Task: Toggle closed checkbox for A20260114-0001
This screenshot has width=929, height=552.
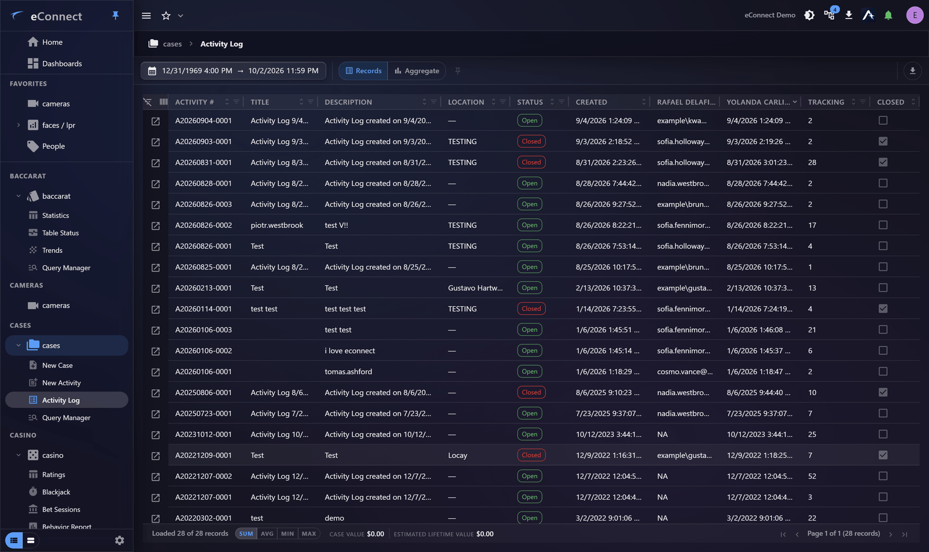Action: point(883,309)
